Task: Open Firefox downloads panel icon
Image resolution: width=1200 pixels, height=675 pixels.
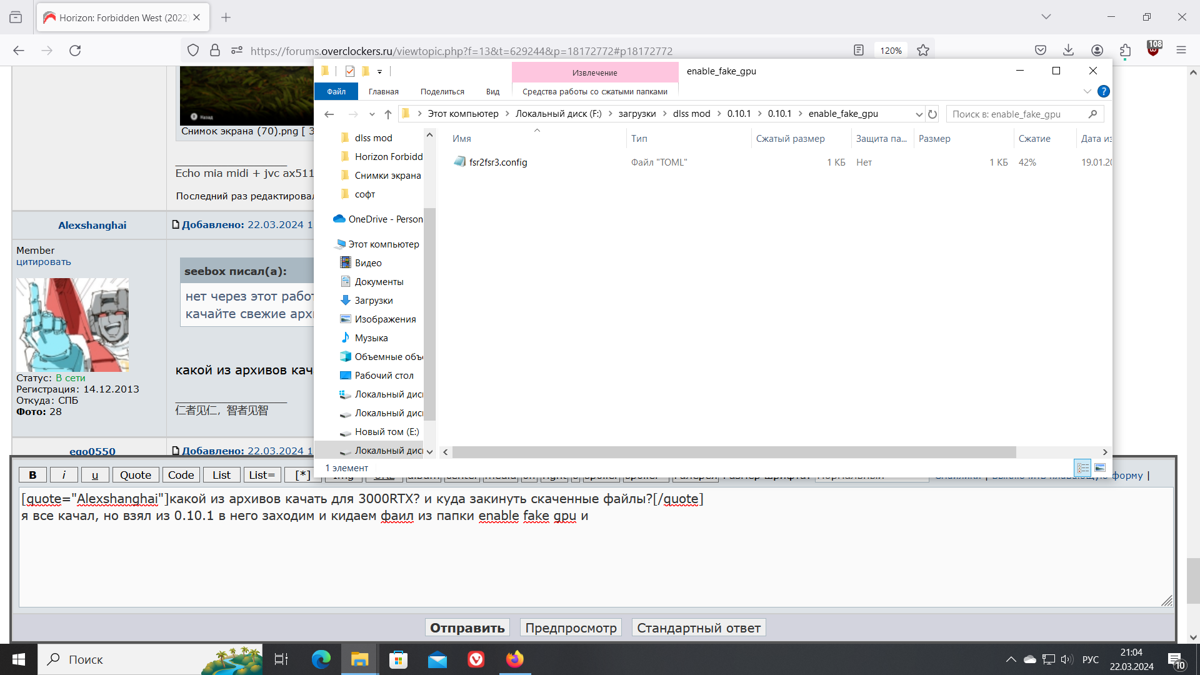Action: pos(1069,51)
